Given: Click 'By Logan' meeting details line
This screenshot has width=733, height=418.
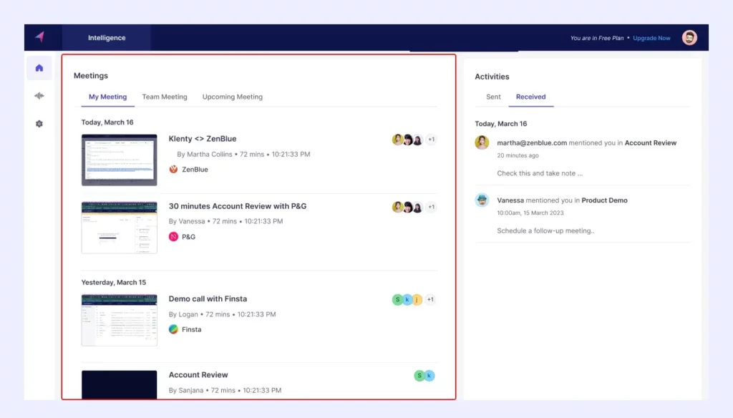Looking at the screenshot, I should (x=222, y=314).
